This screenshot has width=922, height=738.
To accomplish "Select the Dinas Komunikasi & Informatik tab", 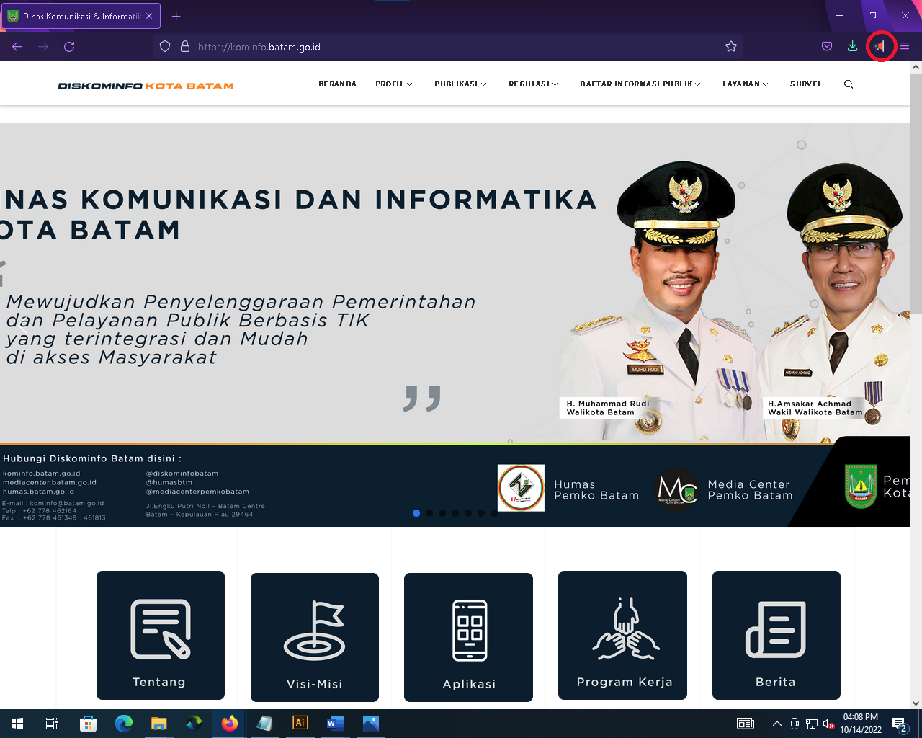I will pyautogui.click(x=81, y=16).
